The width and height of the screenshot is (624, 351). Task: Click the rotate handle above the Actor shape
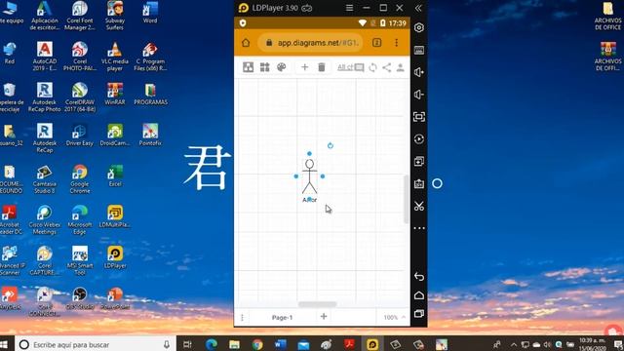tap(331, 145)
